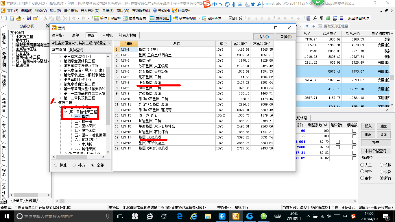The image size is (395, 222).
Task: Switch to the 补充人材机 tab
Action: click(128, 35)
